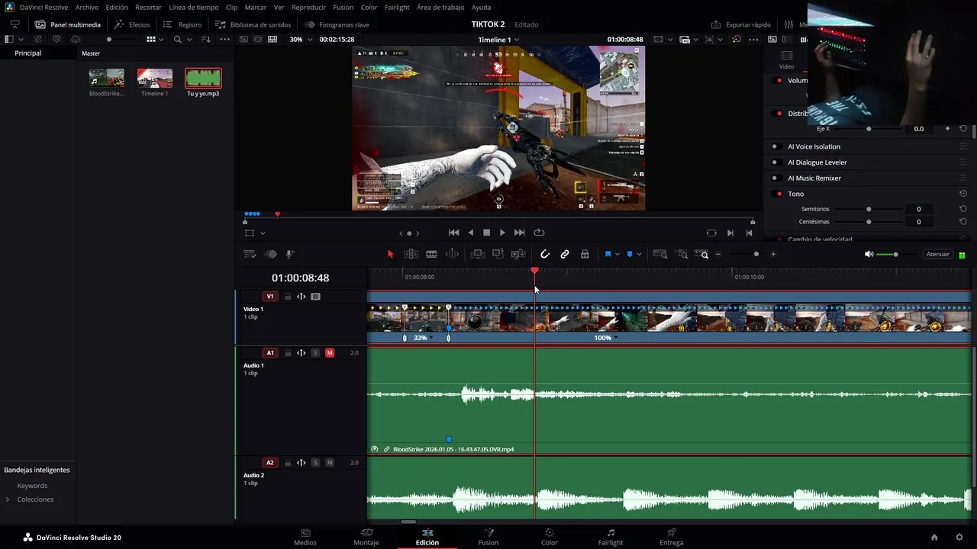Image resolution: width=977 pixels, height=549 pixels.
Task: Mute Audio 2 using the M button
Action: click(330, 463)
